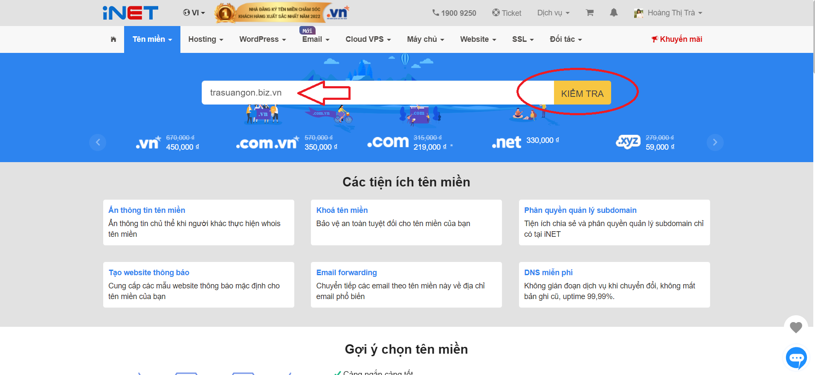Viewport: 815px width, 375px height.
Task: Expand the SSL menu
Action: [x=523, y=39]
